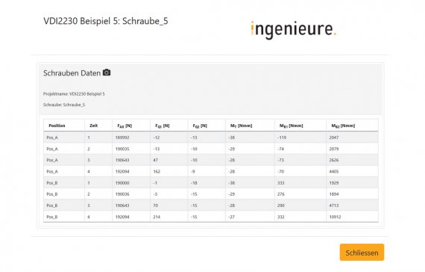Click the 4713 value in MB2 column
Screen dimensions: 425x272
tap(333, 205)
